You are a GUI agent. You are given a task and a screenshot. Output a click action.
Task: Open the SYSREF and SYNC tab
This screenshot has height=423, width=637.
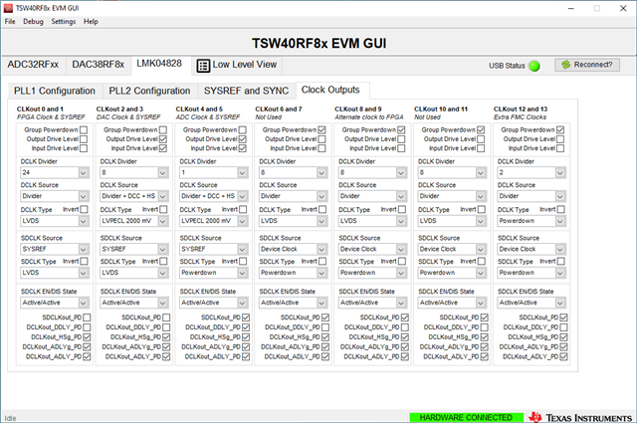[246, 91]
